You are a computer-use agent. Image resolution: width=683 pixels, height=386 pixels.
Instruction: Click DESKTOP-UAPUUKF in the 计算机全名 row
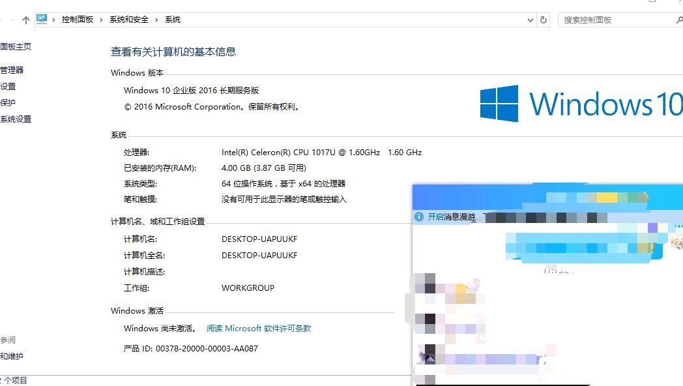coord(259,256)
